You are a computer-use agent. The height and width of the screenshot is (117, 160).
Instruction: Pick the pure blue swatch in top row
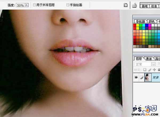(147, 25)
